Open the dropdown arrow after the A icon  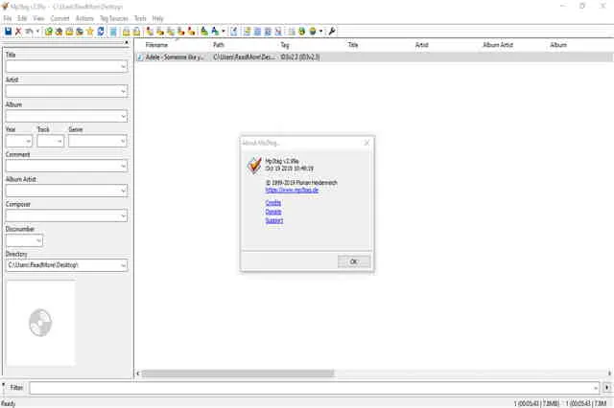(224, 32)
